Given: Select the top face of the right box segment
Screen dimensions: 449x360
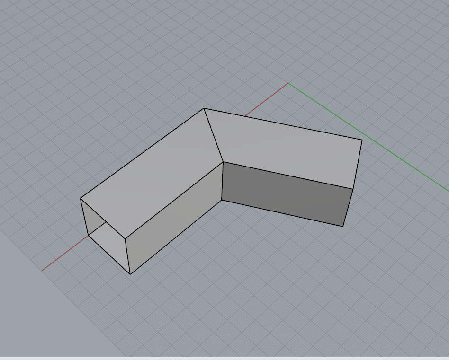Looking at the screenshot, I should 287,149.
